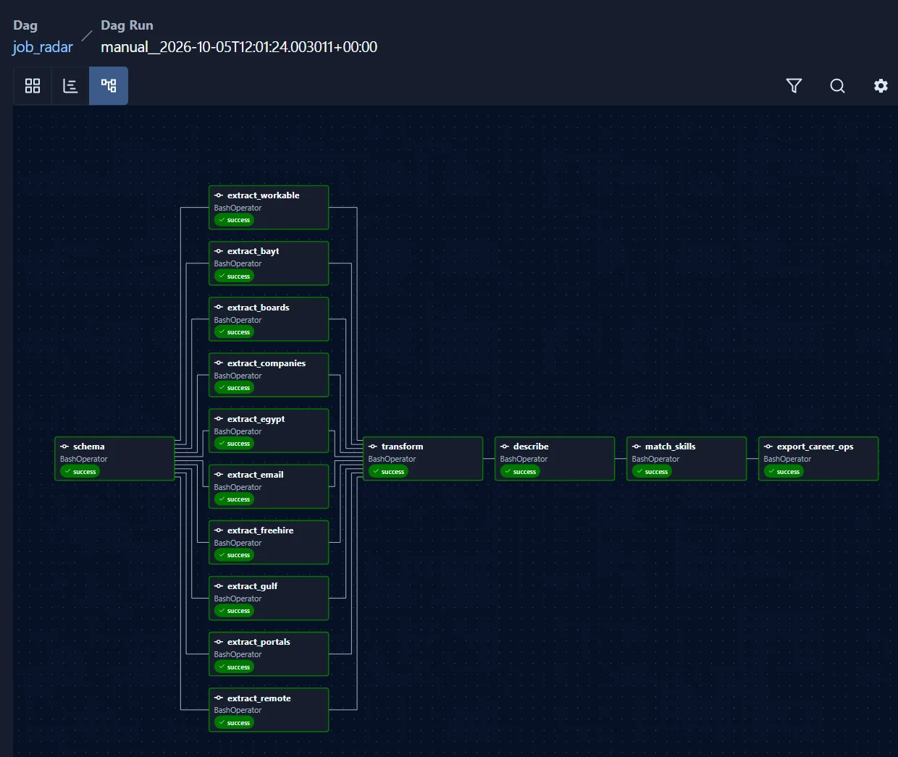Click the extract_remote node title
The height and width of the screenshot is (757, 898).
click(x=259, y=698)
